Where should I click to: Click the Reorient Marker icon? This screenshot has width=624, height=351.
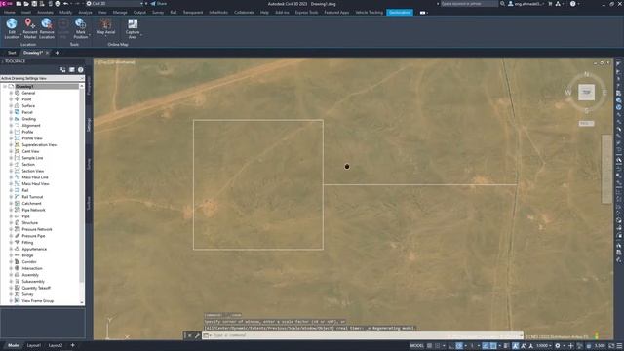[x=29, y=24]
